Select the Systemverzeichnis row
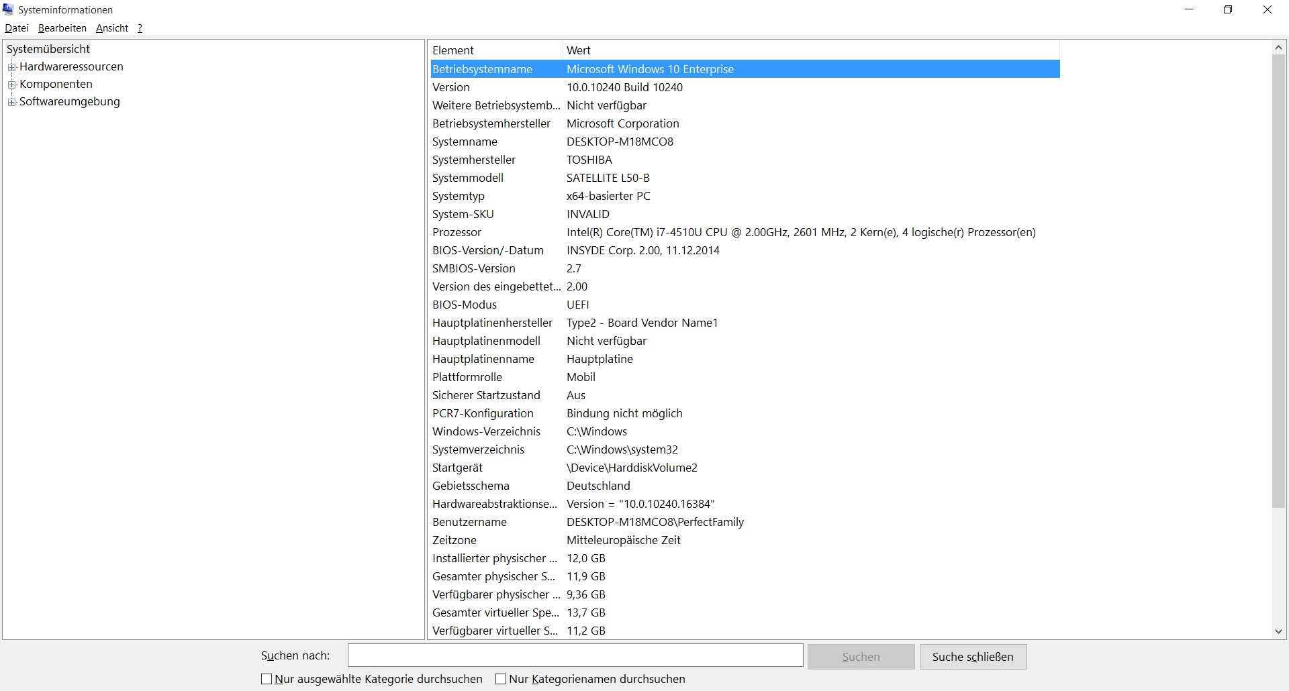1289x691 pixels. coord(745,449)
